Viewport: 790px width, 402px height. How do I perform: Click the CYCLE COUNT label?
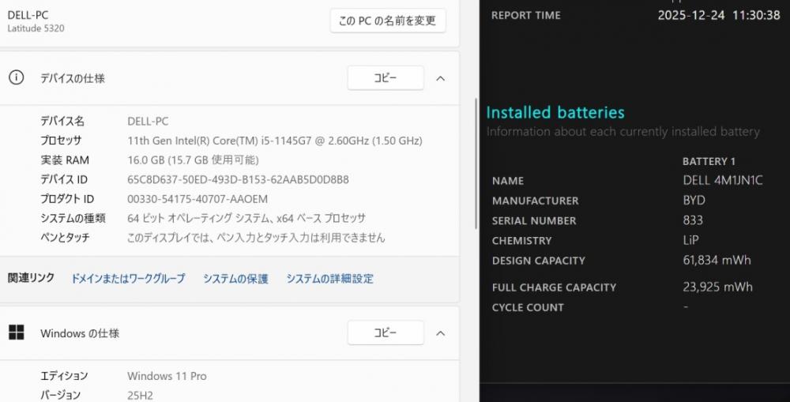pyautogui.click(x=528, y=307)
